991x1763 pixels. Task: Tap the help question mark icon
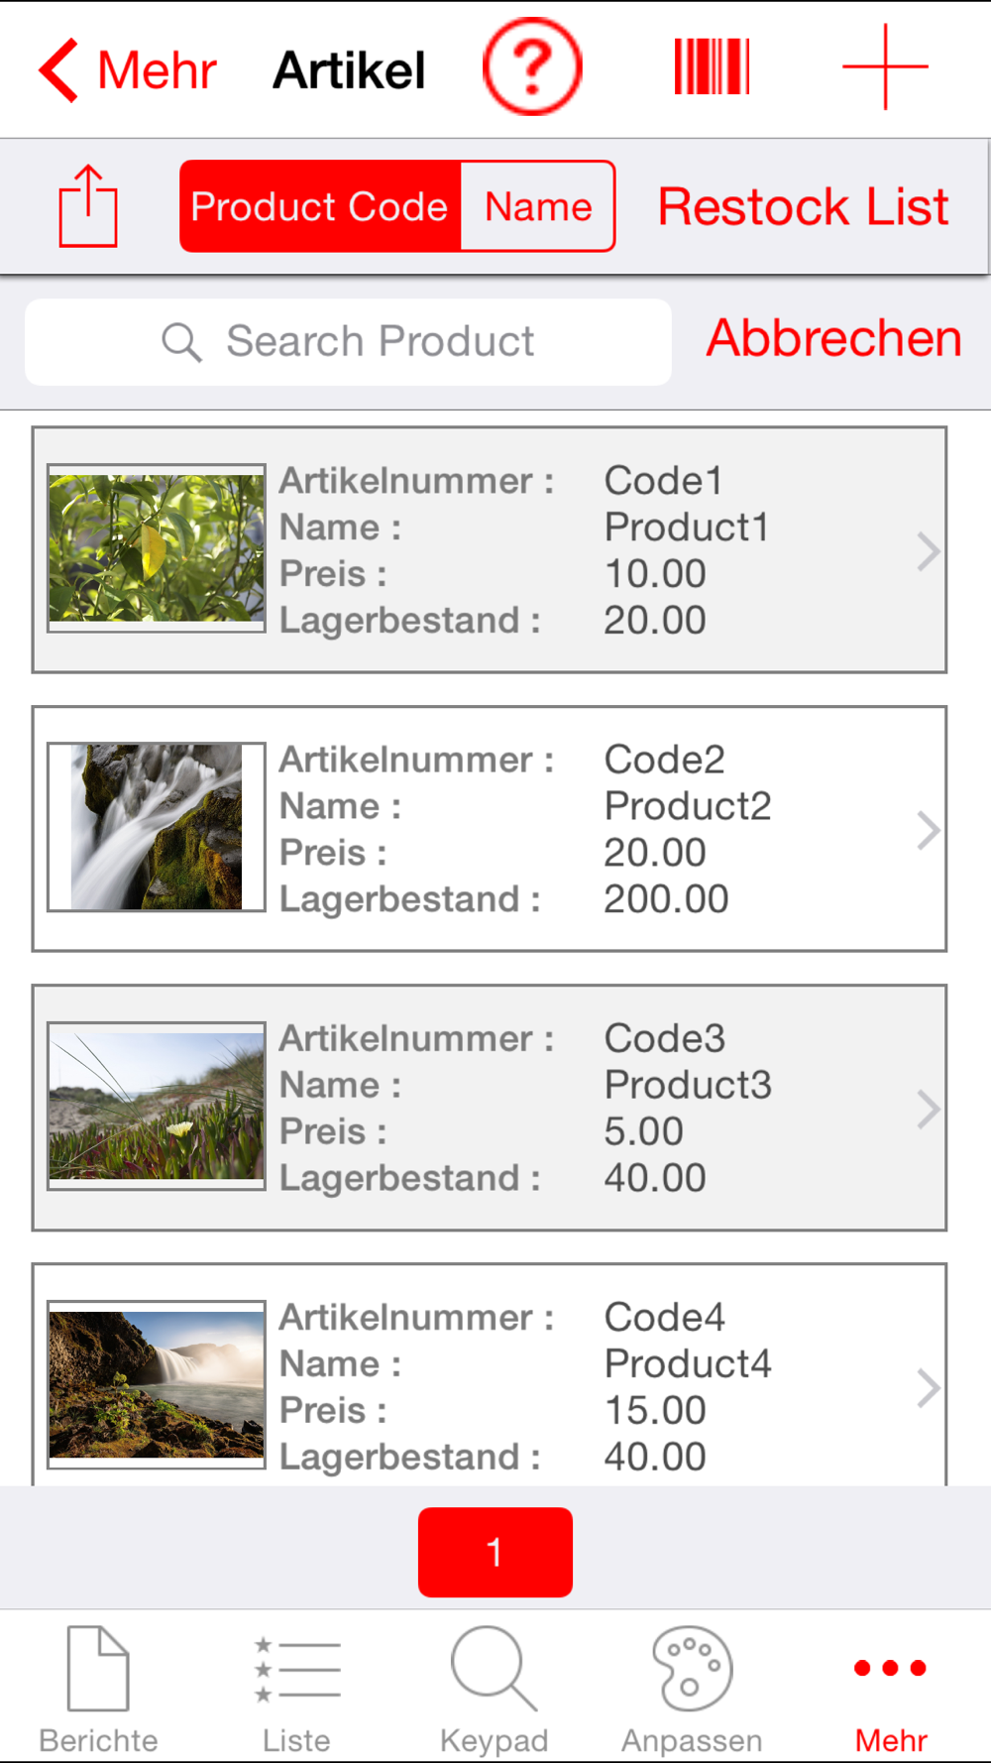[x=532, y=67]
